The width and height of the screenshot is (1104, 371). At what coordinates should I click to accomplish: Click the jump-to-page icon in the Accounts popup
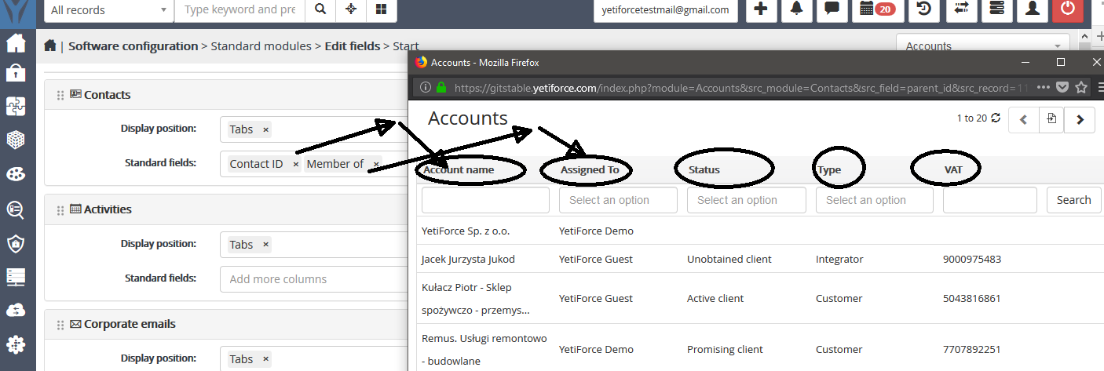(1051, 119)
